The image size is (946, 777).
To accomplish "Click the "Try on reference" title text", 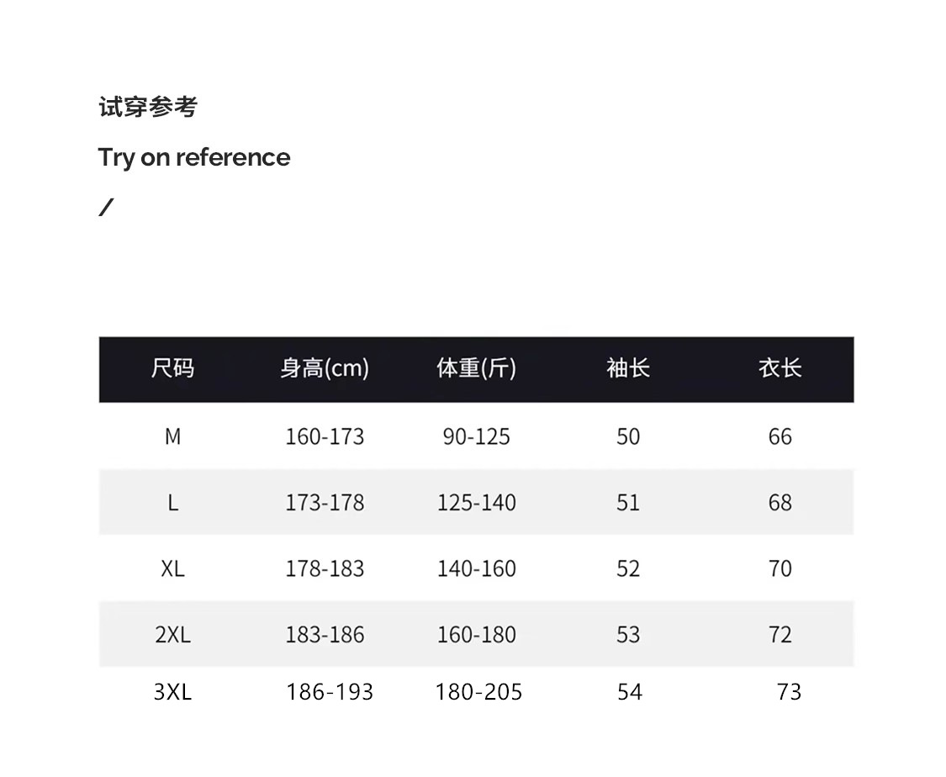I will [x=194, y=157].
